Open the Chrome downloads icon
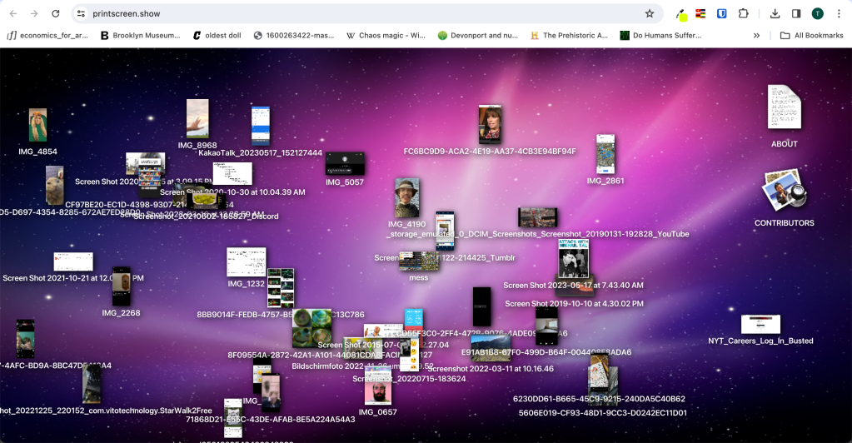Screen dimensions: 852x443 (x=775, y=14)
